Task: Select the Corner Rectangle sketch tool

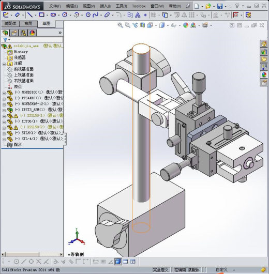Action: click(x=41, y=15)
